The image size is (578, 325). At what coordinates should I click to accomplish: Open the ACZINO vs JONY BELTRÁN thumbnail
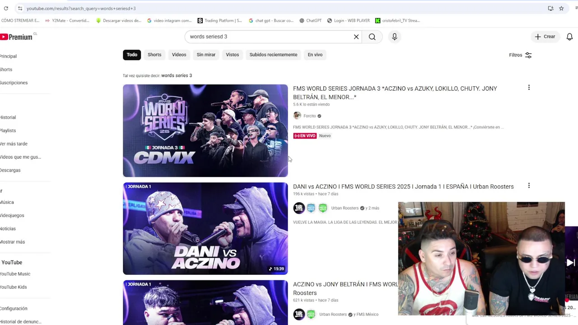coord(205,302)
